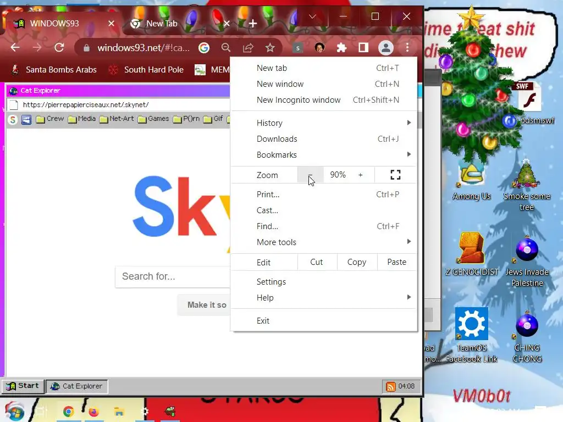Click the three-dot Chrome menu button
This screenshot has width=563, height=422.
click(407, 47)
